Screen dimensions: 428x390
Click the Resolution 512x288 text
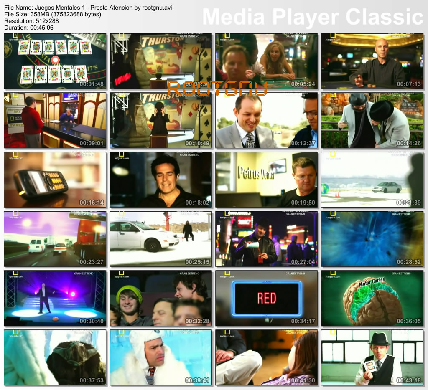point(31,21)
